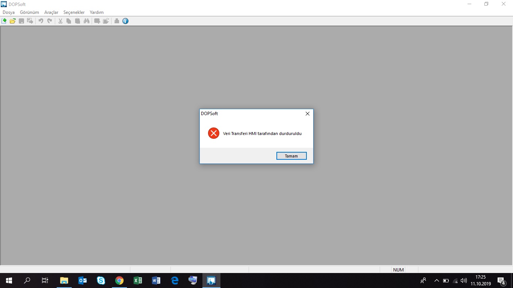Open Word from the taskbar
The height and width of the screenshot is (288, 513).
[x=156, y=280]
